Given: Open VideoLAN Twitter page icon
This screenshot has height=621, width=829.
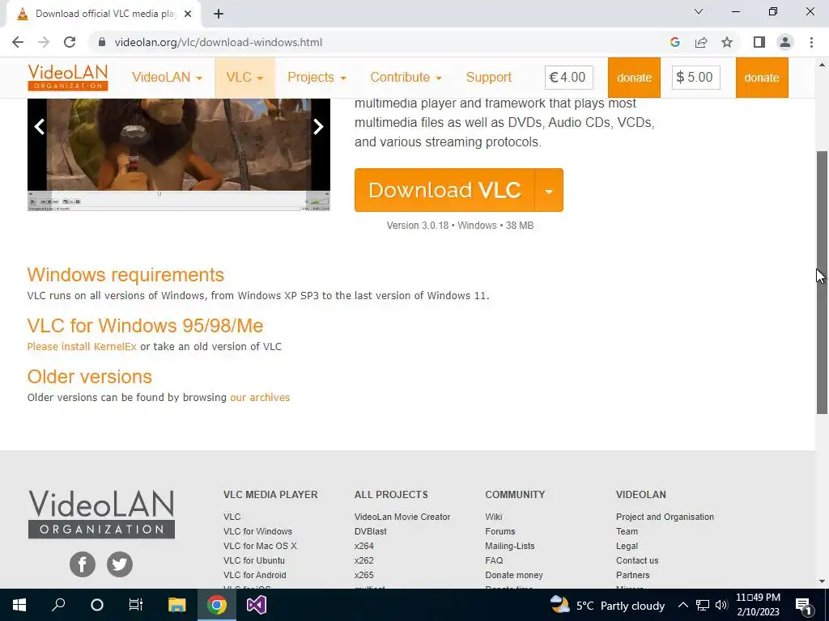Looking at the screenshot, I should 120,564.
